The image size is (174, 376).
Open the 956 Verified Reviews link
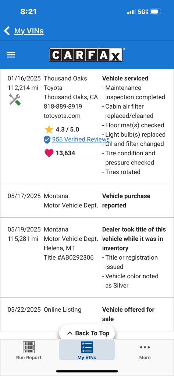pyautogui.click(x=81, y=139)
